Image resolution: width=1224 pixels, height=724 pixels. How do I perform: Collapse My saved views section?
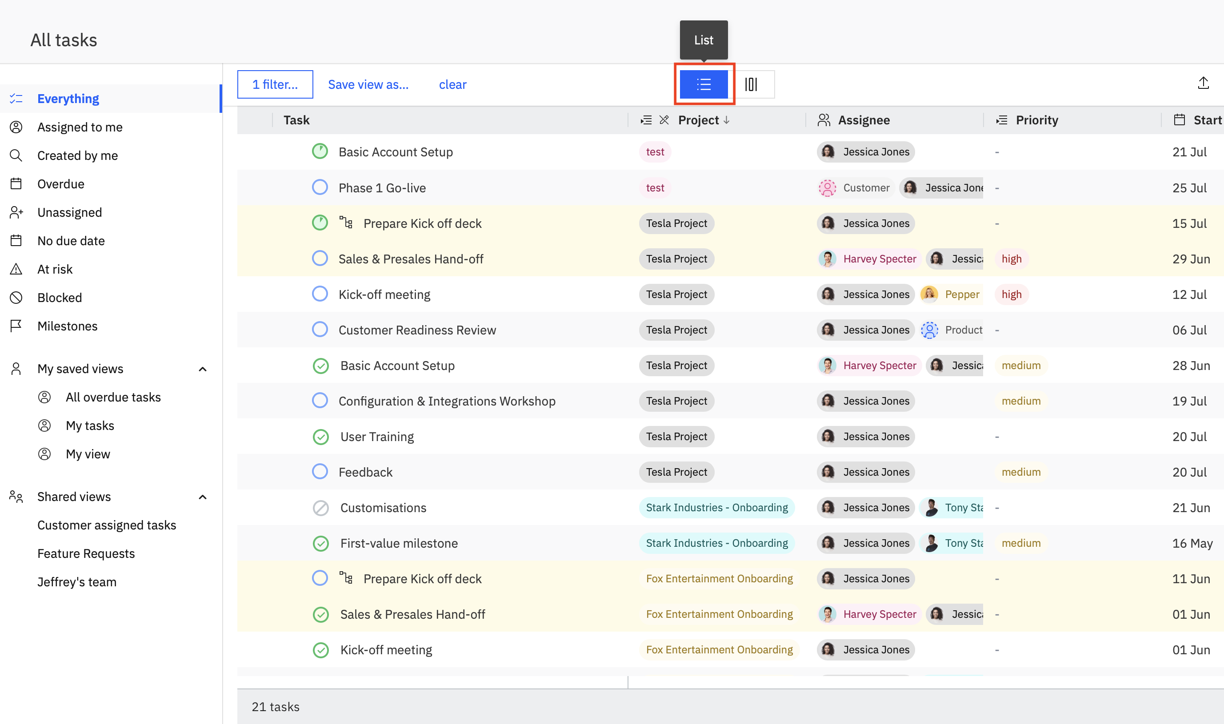203,369
